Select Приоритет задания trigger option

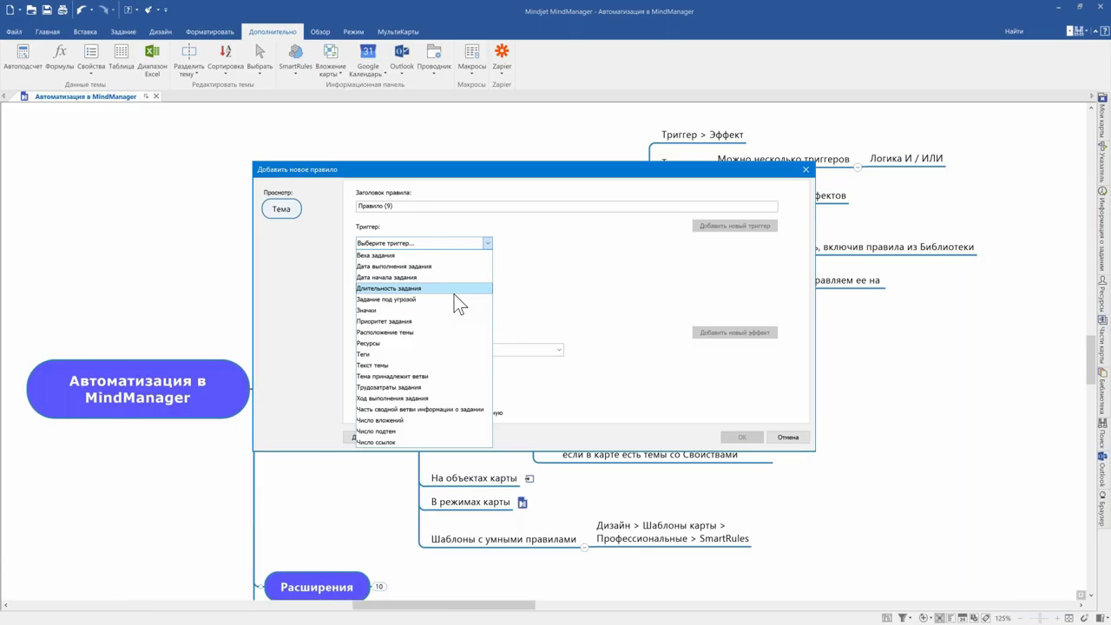tap(424, 321)
